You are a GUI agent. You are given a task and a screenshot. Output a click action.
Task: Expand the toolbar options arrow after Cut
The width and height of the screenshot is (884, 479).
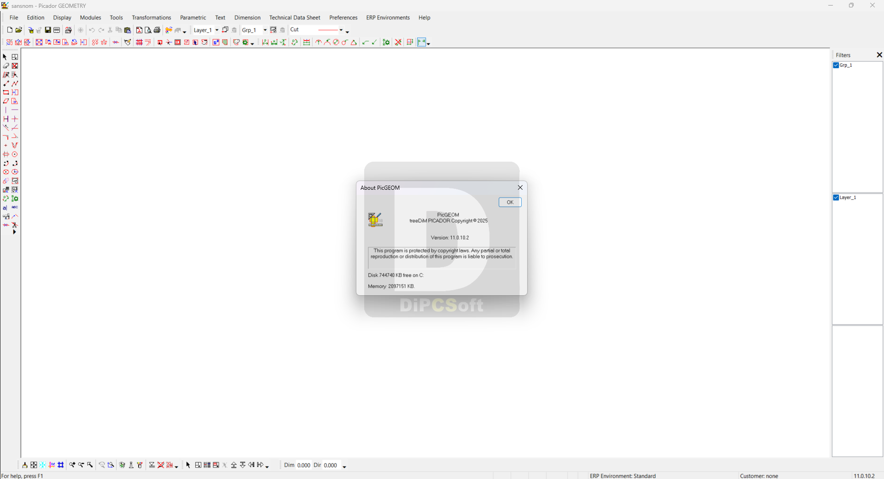(347, 32)
